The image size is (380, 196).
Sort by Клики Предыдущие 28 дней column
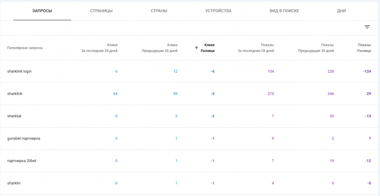coord(159,48)
